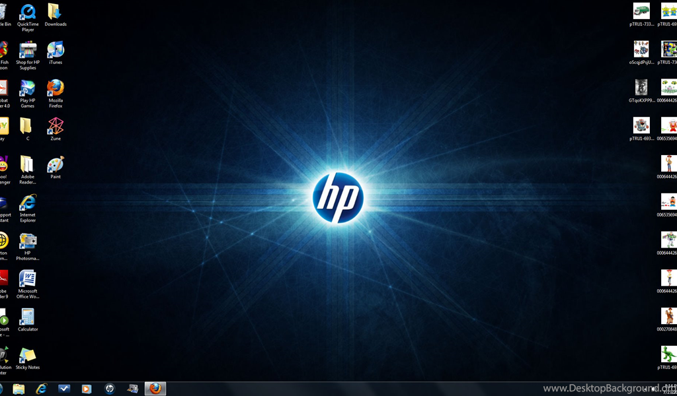Image resolution: width=677 pixels, height=396 pixels.
Task: Select the oScqjdPsjU sticker sheet image file
Action: [x=641, y=53]
